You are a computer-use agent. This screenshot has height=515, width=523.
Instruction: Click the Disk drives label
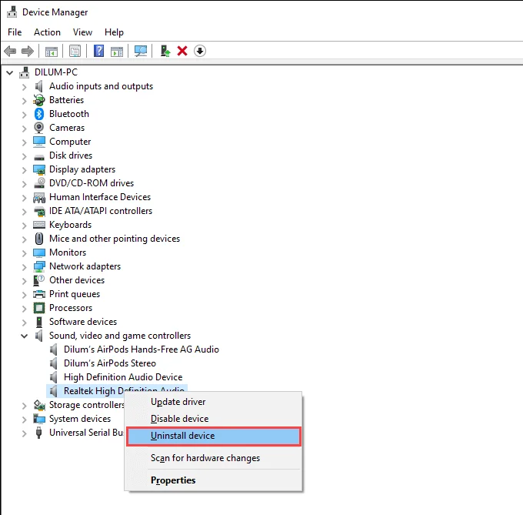(71, 156)
